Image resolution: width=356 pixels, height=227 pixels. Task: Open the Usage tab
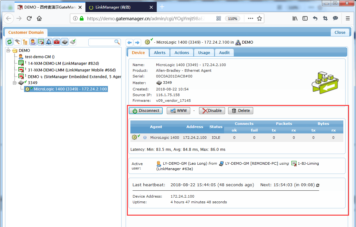click(x=204, y=52)
